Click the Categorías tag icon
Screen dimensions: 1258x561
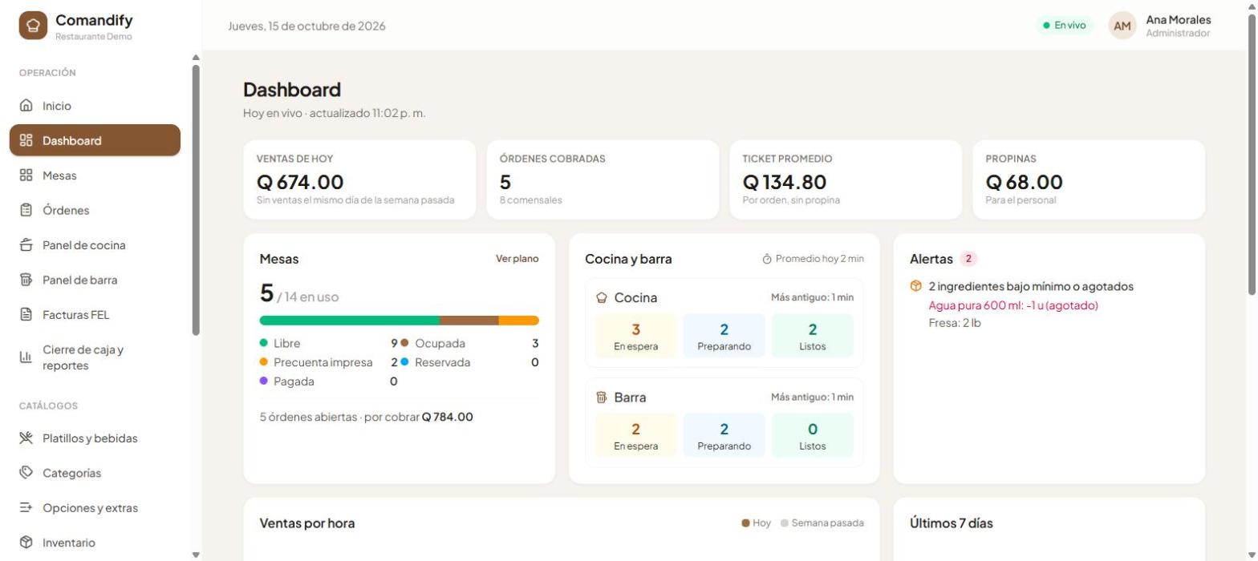click(x=26, y=473)
